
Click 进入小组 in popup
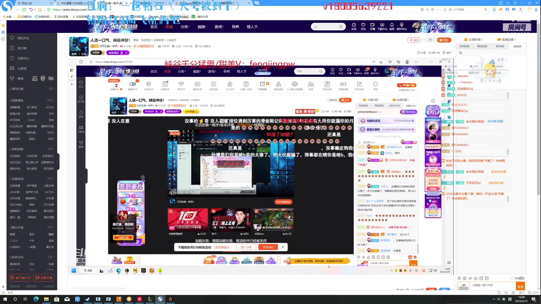pos(246,247)
